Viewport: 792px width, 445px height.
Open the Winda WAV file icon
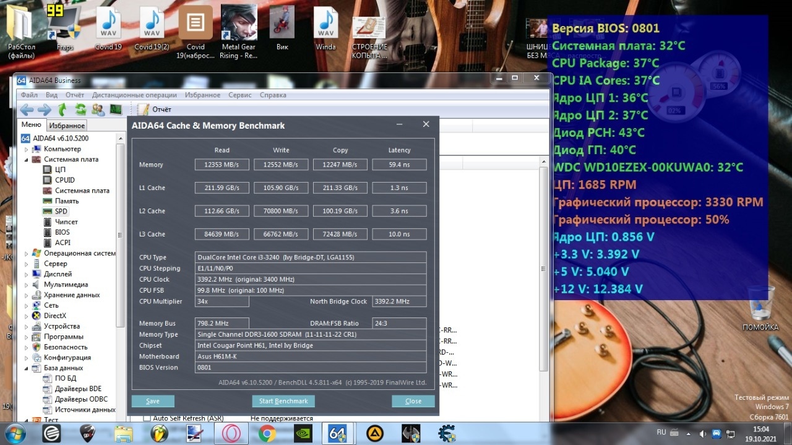click(325, 29)
